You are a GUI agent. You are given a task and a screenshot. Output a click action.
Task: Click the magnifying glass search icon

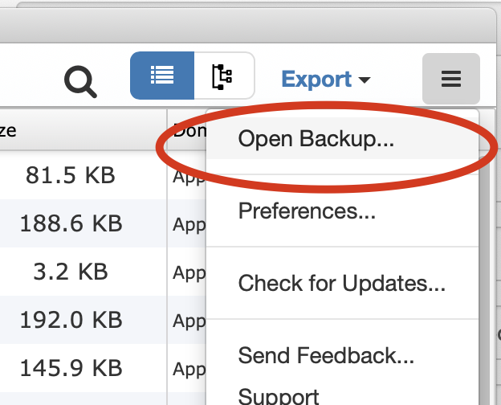(x=80, y=80)
